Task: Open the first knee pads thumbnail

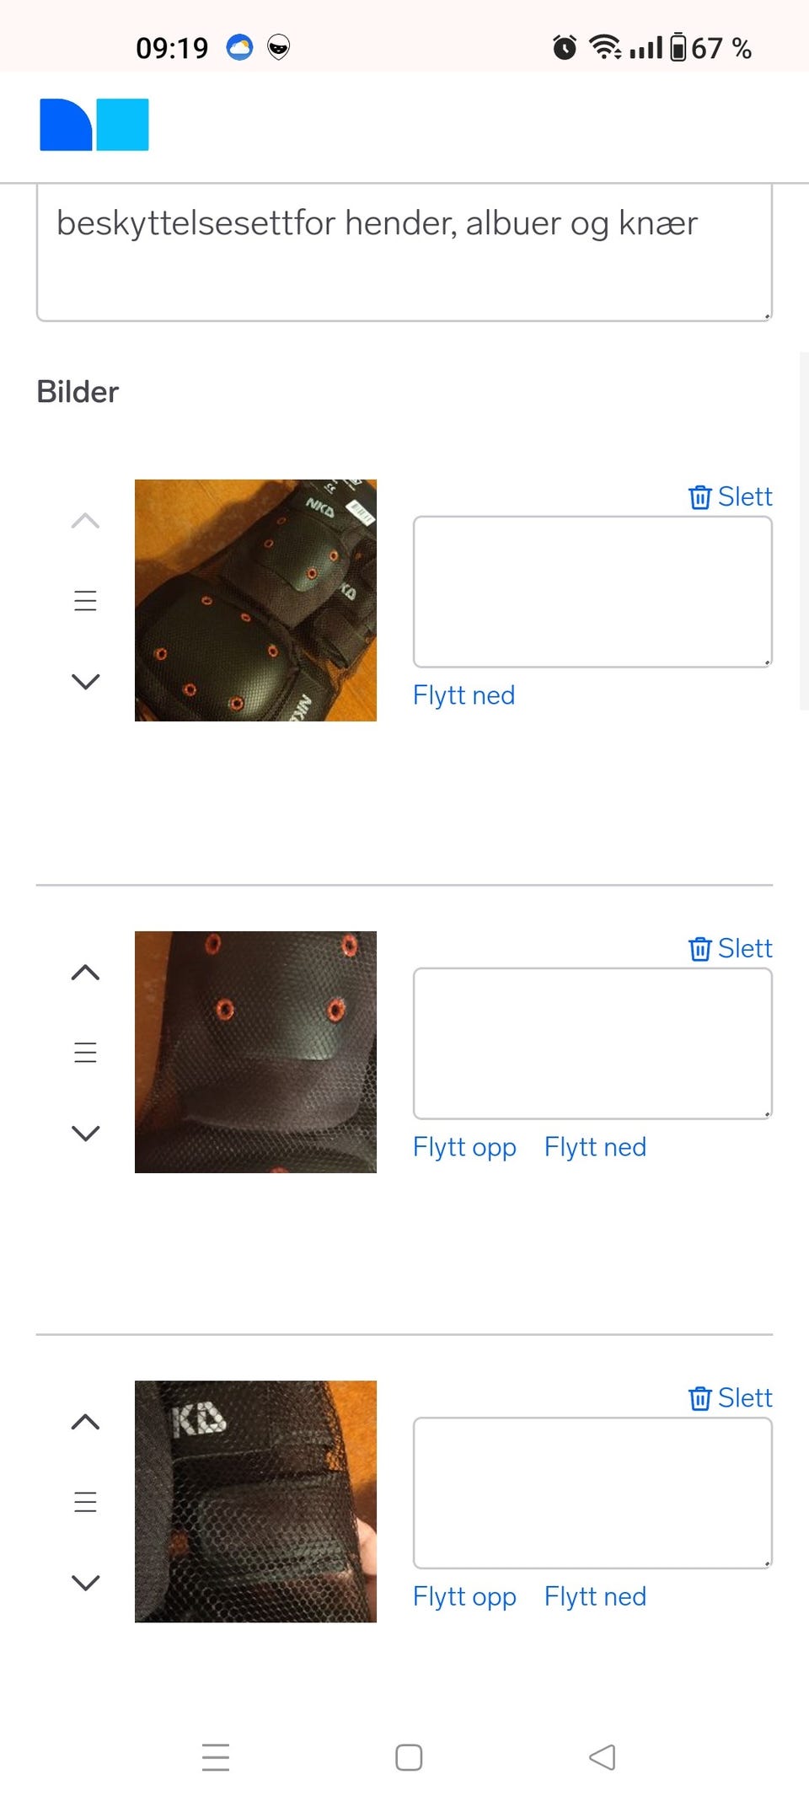Action: tap(255, 600)
